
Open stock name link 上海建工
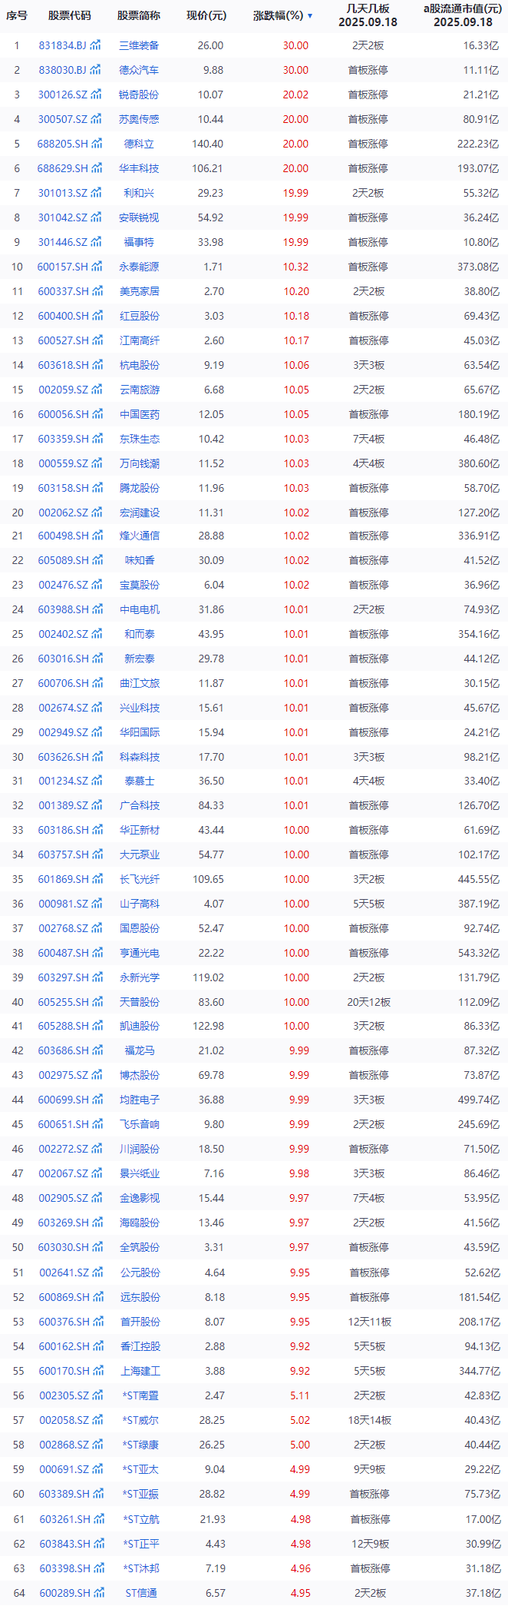click(140, 1371)
